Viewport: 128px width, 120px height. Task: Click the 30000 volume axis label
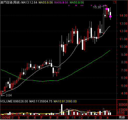click(123, 105)
